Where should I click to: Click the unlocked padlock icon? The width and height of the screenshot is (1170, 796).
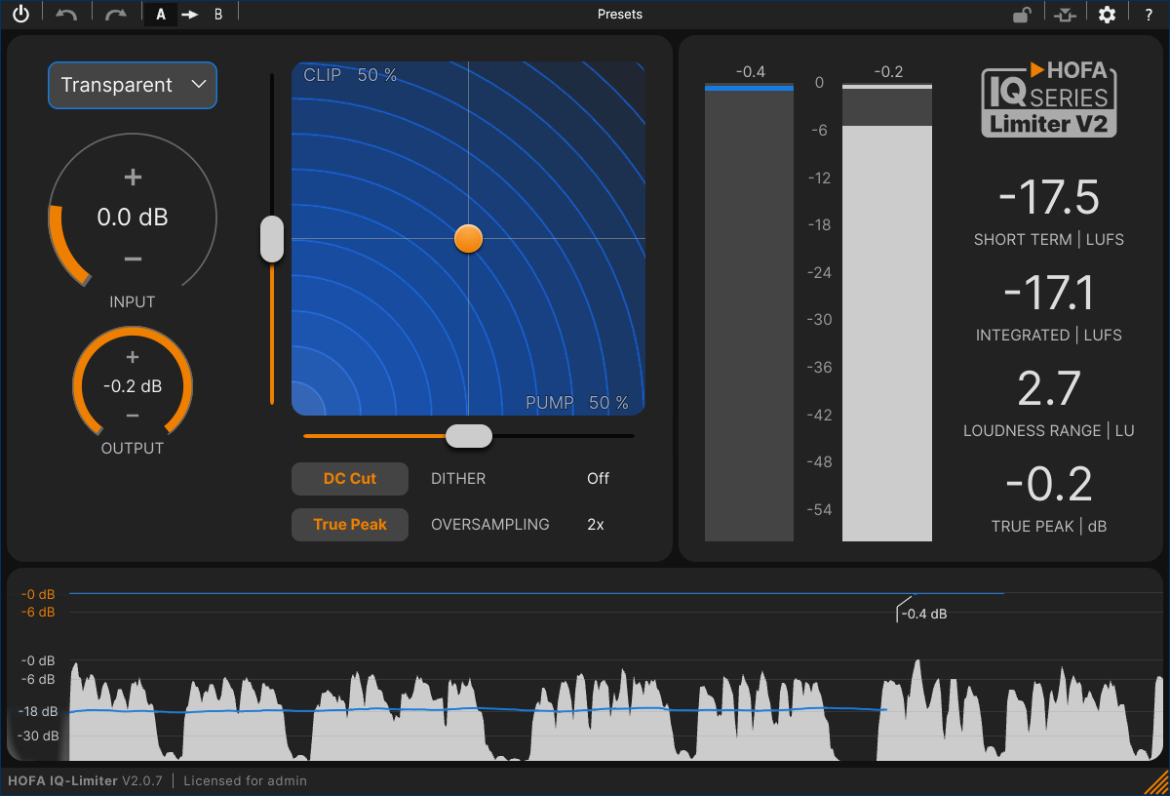pos(1021,15)
